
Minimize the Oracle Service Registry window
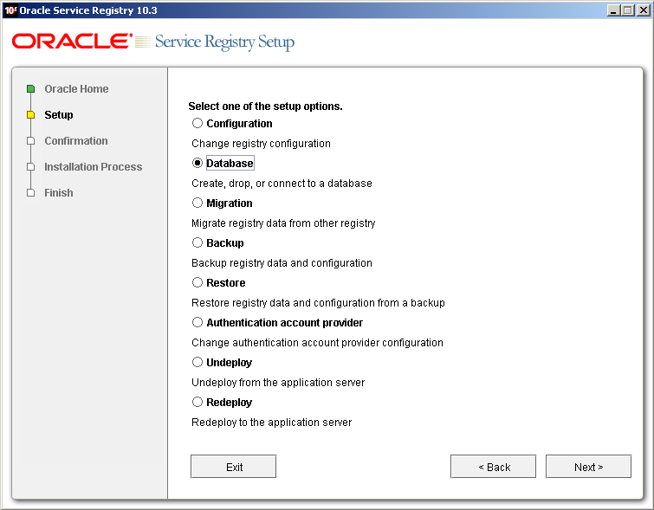pyautogui.click(x=612, y=10)
